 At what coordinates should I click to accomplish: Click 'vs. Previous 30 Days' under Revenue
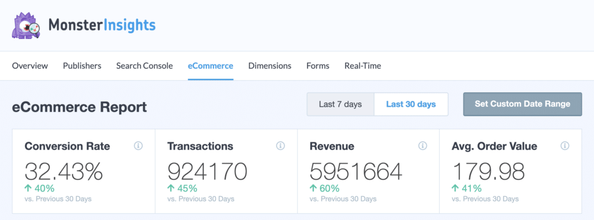click(343, 199)
